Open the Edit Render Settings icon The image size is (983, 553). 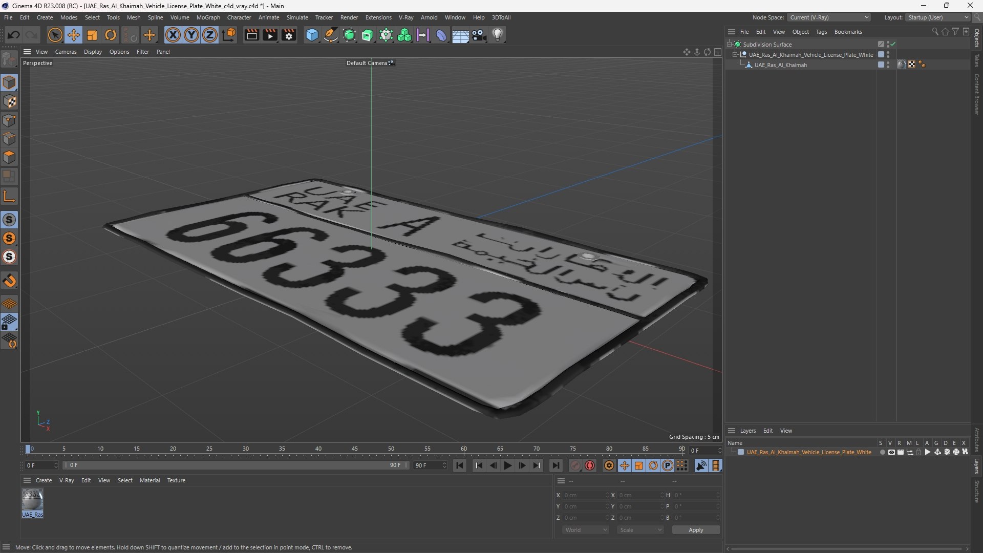[x=289, y=35]
